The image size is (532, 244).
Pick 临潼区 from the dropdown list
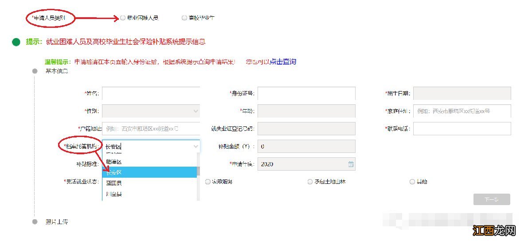(x=149, y=162)
